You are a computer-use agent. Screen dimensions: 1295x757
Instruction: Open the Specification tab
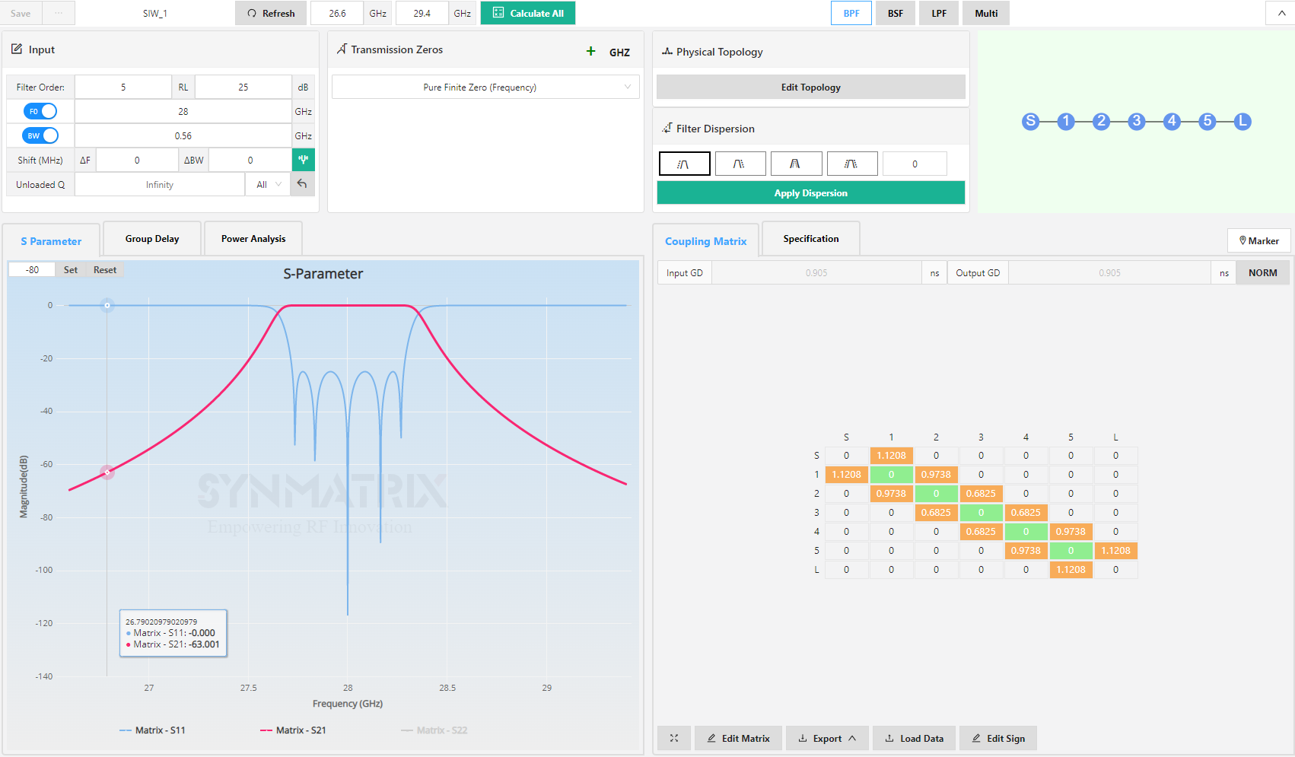pyautogui.click(x=810, y=238)
